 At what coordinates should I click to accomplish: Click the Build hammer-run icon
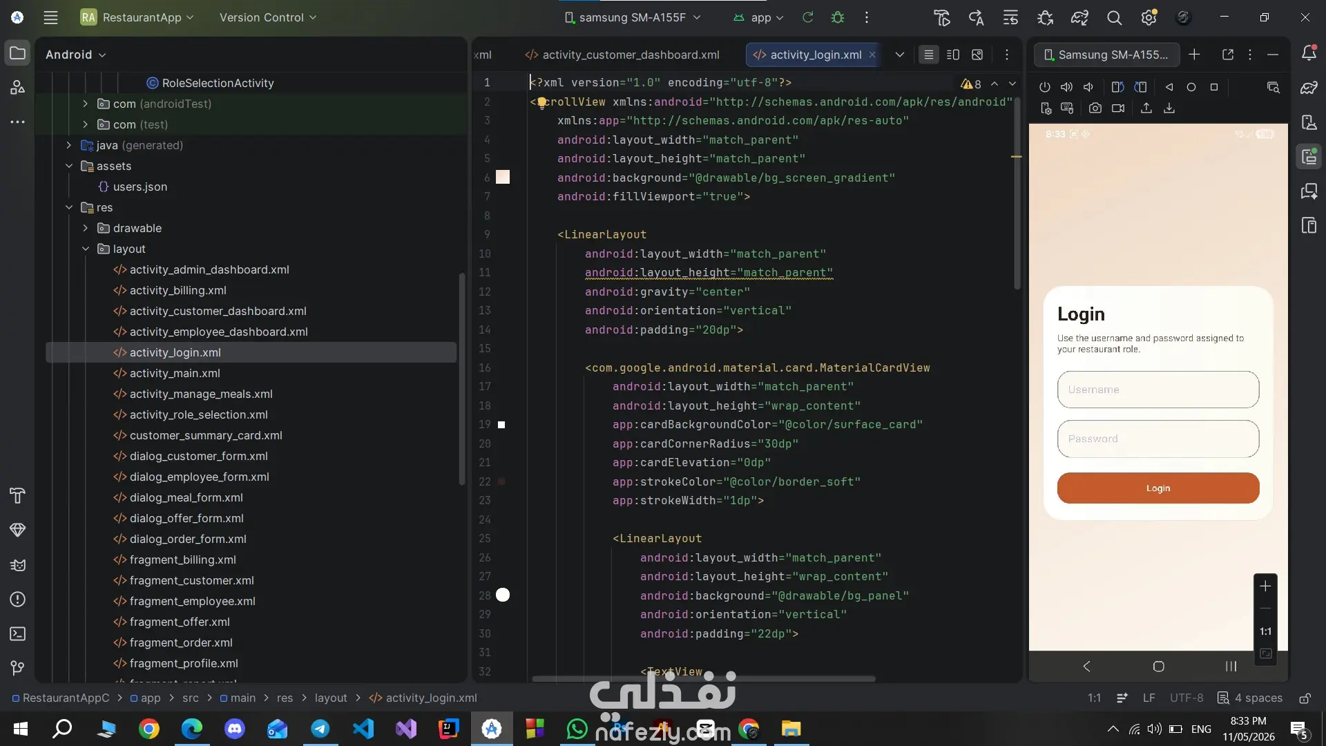942,17
